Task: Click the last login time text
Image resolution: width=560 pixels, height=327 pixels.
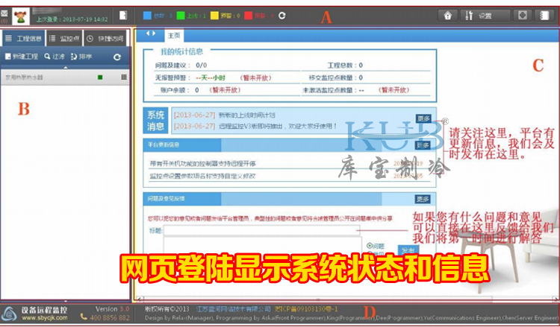Action: (x=72, y=19)
